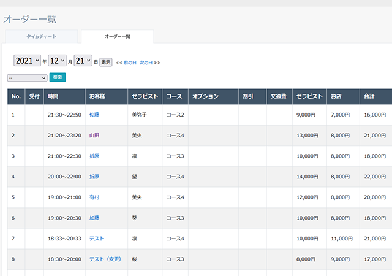Open the 21 day dropdown
Viewport: 392px width, 276px height.
[x=83, y=61]
